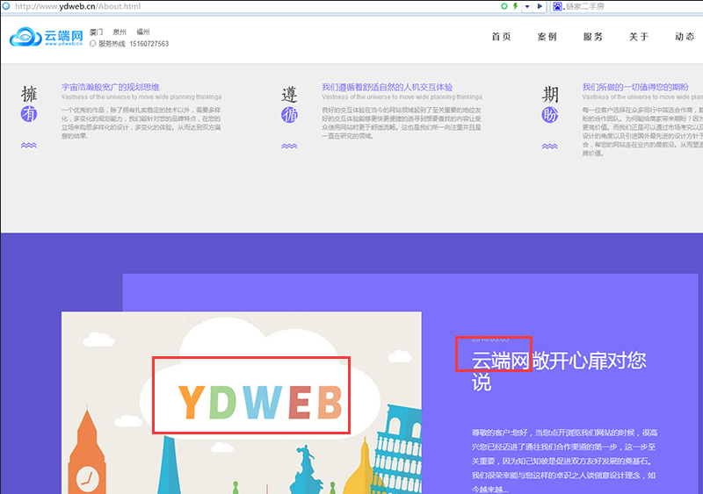Click the Baidu paw search engine icon
Viewport: 703px width, 494px height.
(x=557, y=6)
